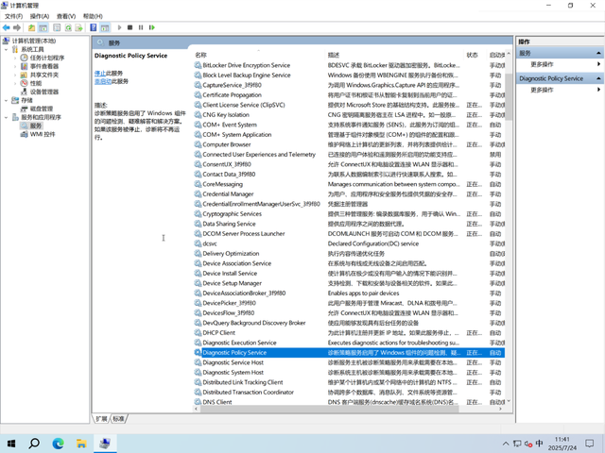
Task: Select the BitLocker Drive Encryption Service row
Action: point(349,65)
